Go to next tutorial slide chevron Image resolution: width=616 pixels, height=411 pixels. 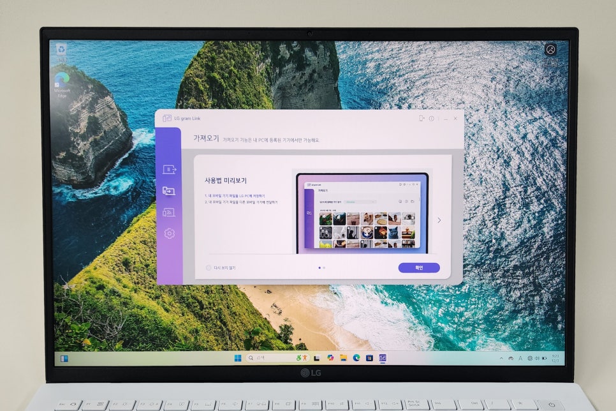tap(439, 220)
